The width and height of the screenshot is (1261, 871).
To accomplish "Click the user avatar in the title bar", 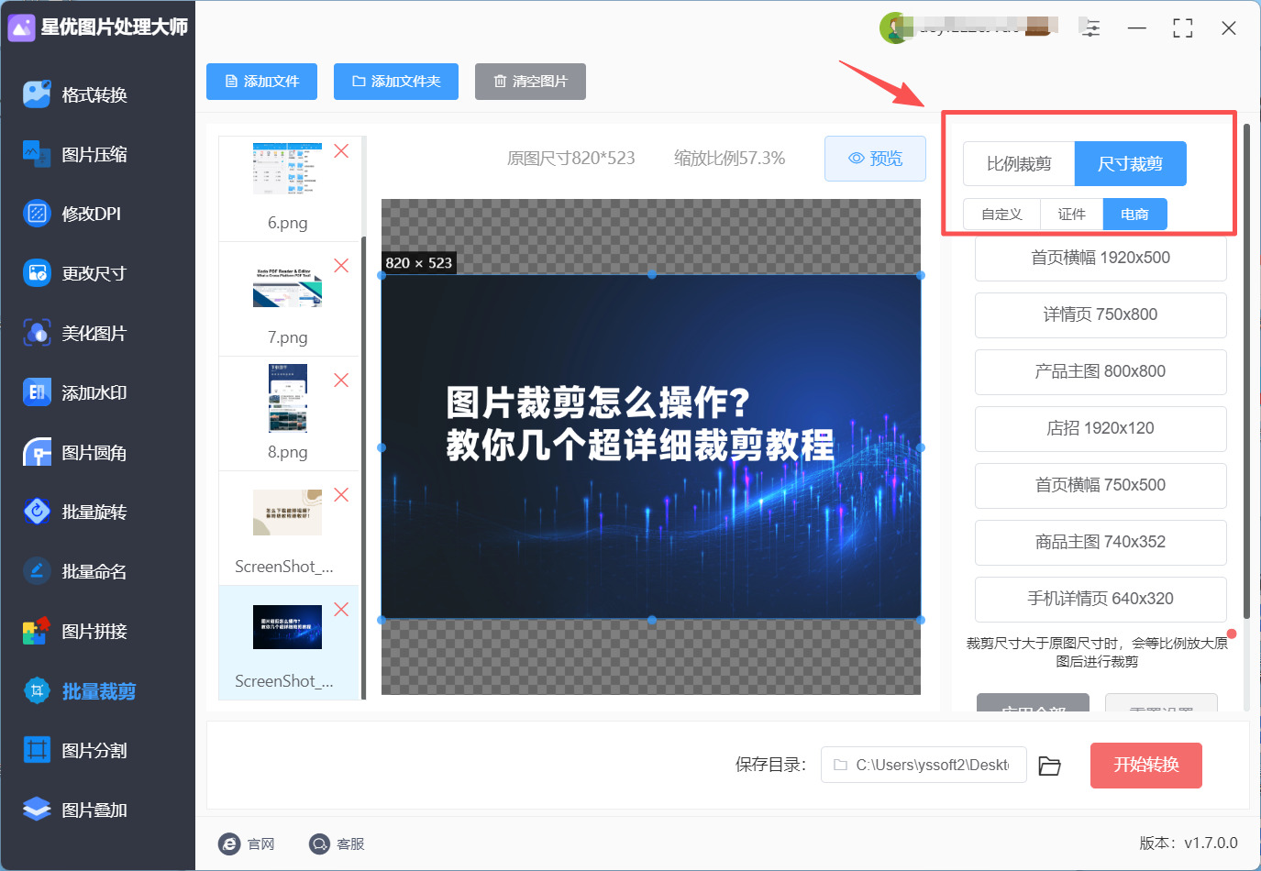I will pos(894,28).
